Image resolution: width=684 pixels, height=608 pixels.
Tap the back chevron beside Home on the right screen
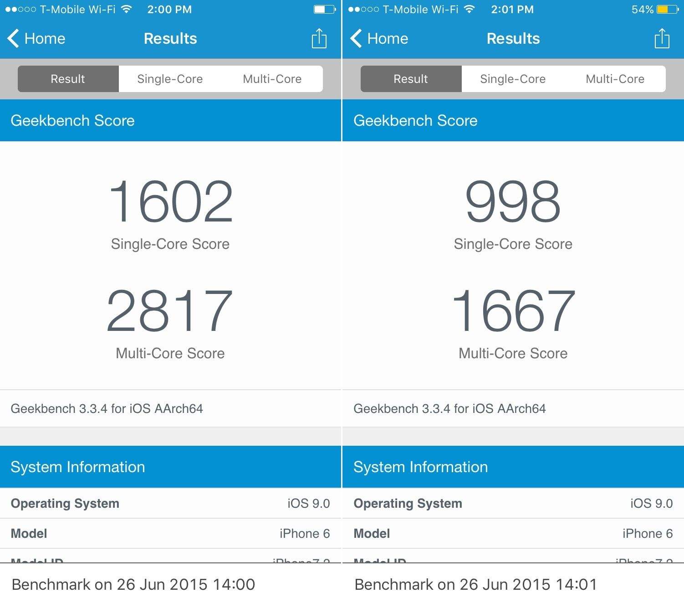[356, 38]
